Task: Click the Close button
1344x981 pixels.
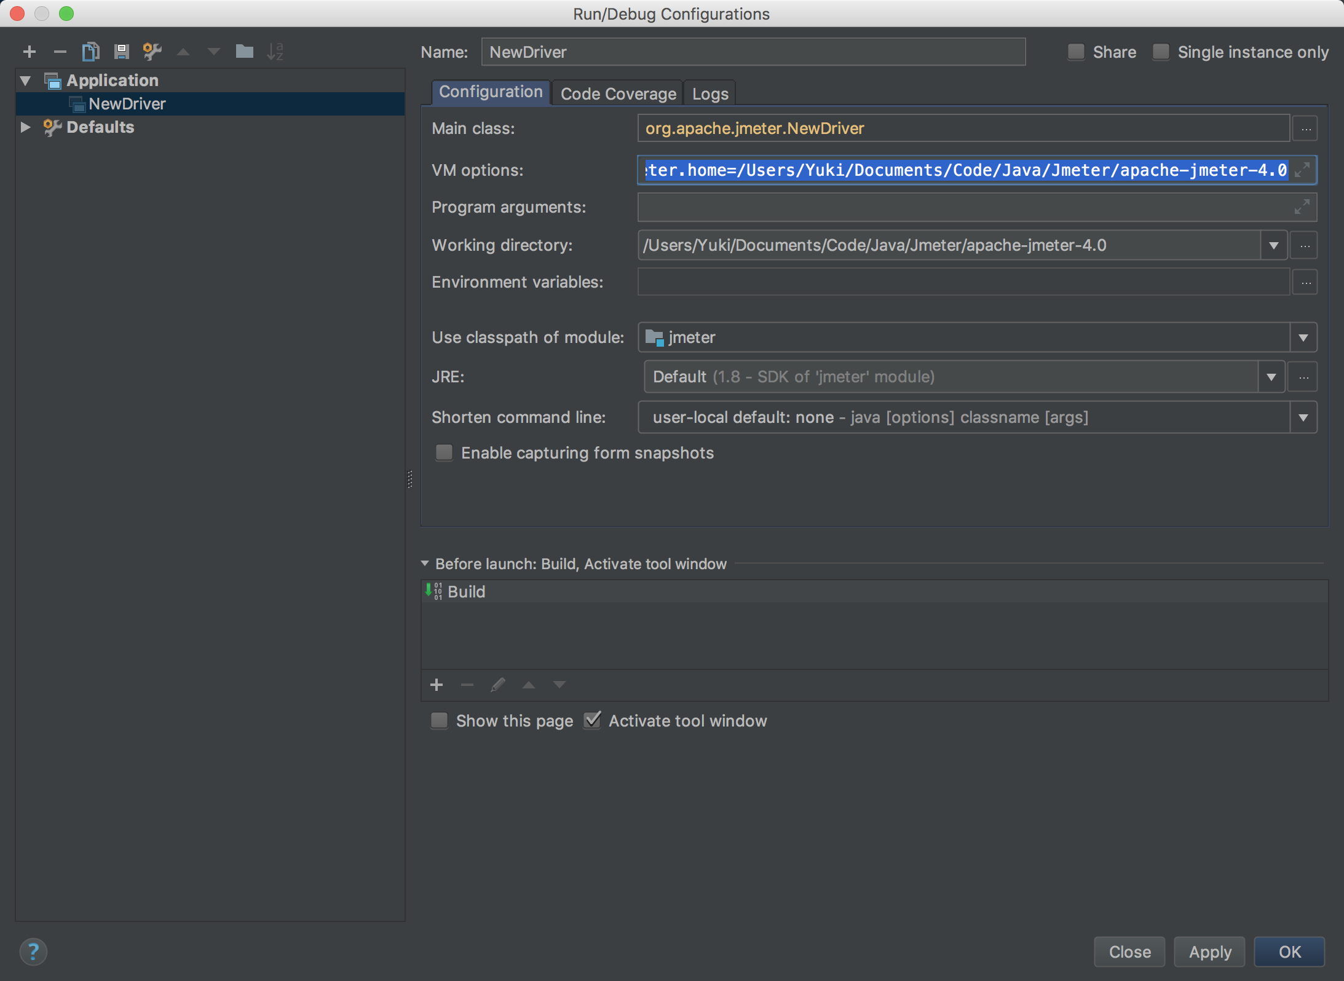Action: pyautogui.click(x=1129, y=952)
